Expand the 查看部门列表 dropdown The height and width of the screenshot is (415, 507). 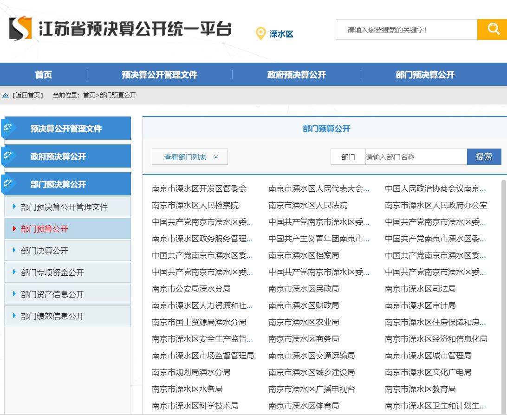[190, 157]
